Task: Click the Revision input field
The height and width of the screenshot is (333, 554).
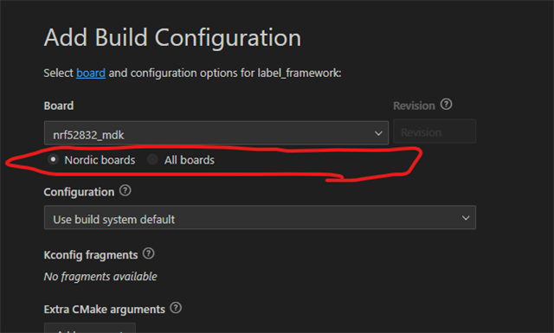Action: click(x=435, y=131)
